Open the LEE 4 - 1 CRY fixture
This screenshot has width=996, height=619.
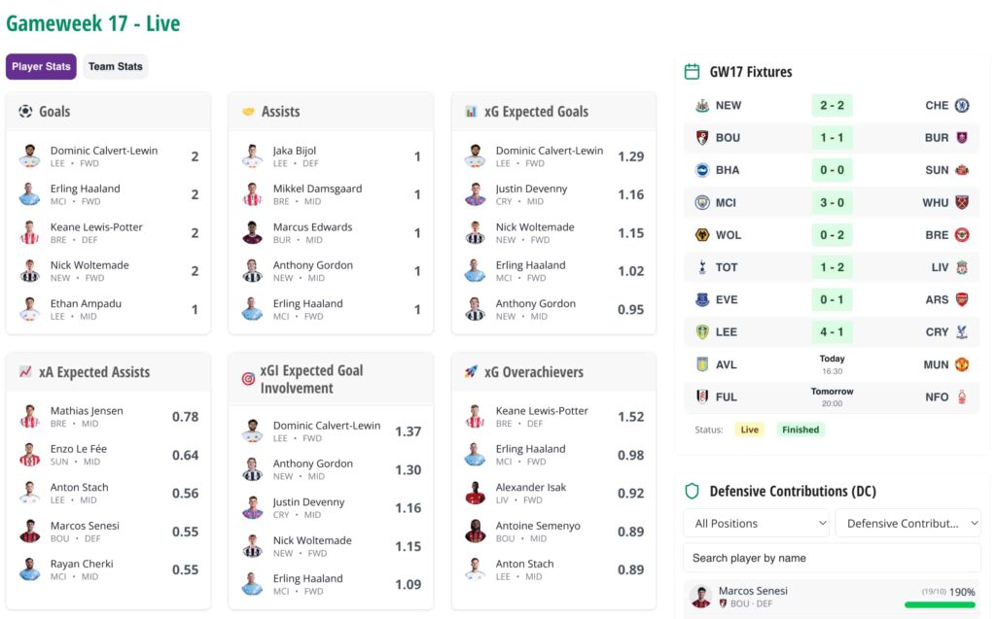[832, 332]
